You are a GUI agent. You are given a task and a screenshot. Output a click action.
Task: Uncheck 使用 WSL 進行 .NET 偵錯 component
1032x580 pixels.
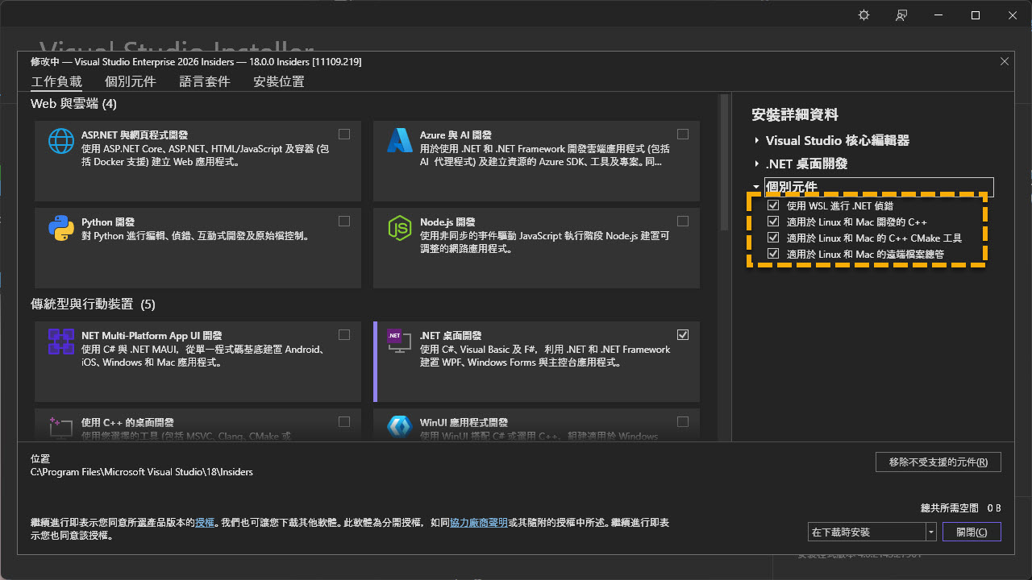point(773,206)
